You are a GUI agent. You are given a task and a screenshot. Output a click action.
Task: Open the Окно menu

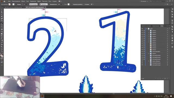pyautogui.click(x=50, y=1)
